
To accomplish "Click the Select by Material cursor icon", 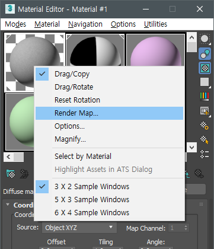I will [205, 140].
